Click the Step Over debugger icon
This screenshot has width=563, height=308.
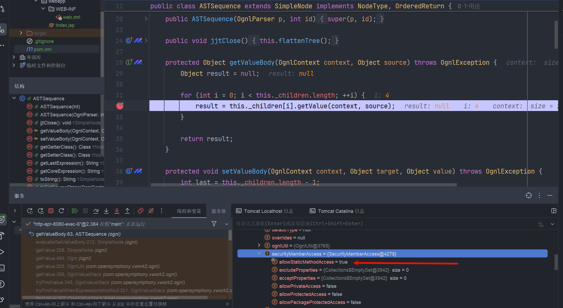(x=96, y=211)
